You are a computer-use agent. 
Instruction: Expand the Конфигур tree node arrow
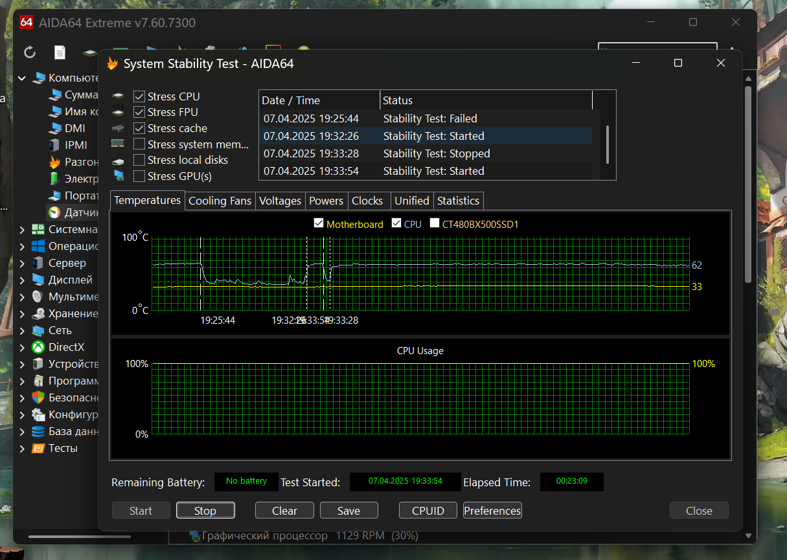coord(22,414)
